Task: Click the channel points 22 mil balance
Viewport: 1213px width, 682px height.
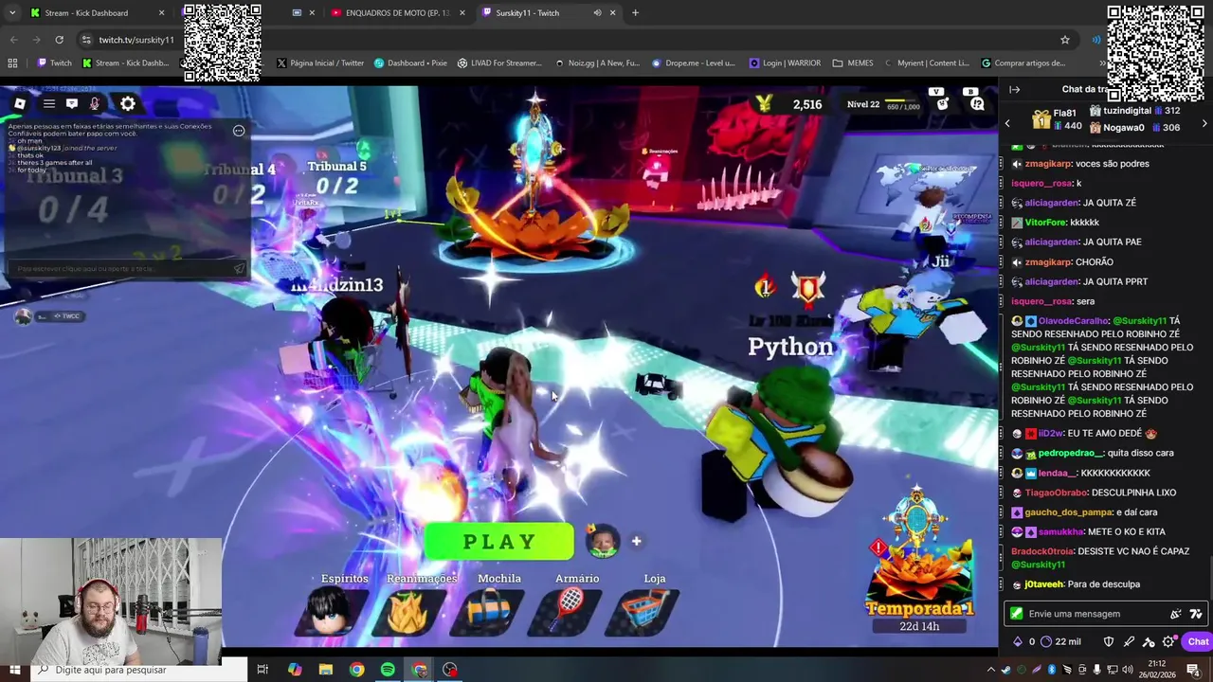Action: 1059,641
